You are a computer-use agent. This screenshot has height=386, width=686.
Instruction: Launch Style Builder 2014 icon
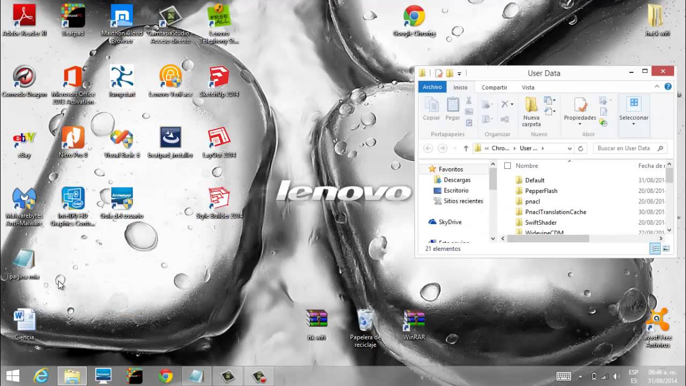[x=219, y=203]
